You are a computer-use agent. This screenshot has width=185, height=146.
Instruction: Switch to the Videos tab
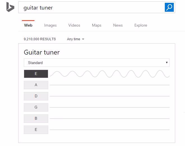(x=74, y=25)
